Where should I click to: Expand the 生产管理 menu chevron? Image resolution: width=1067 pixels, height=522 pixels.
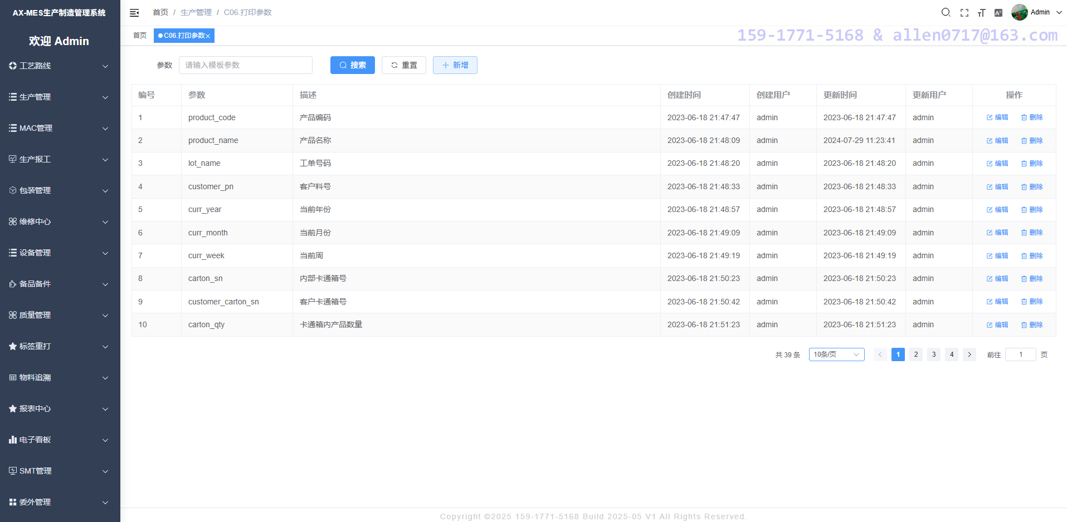point(105,97)
